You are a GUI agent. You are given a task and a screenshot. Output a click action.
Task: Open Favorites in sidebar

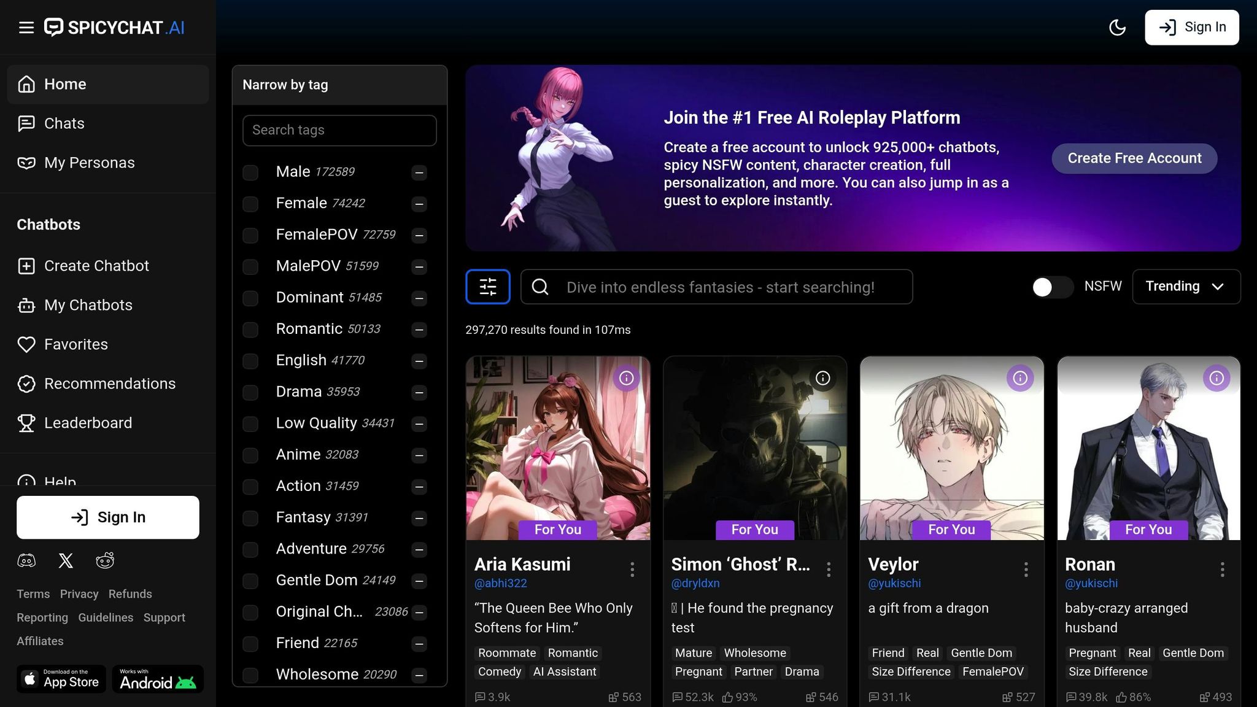coord(108,344)
